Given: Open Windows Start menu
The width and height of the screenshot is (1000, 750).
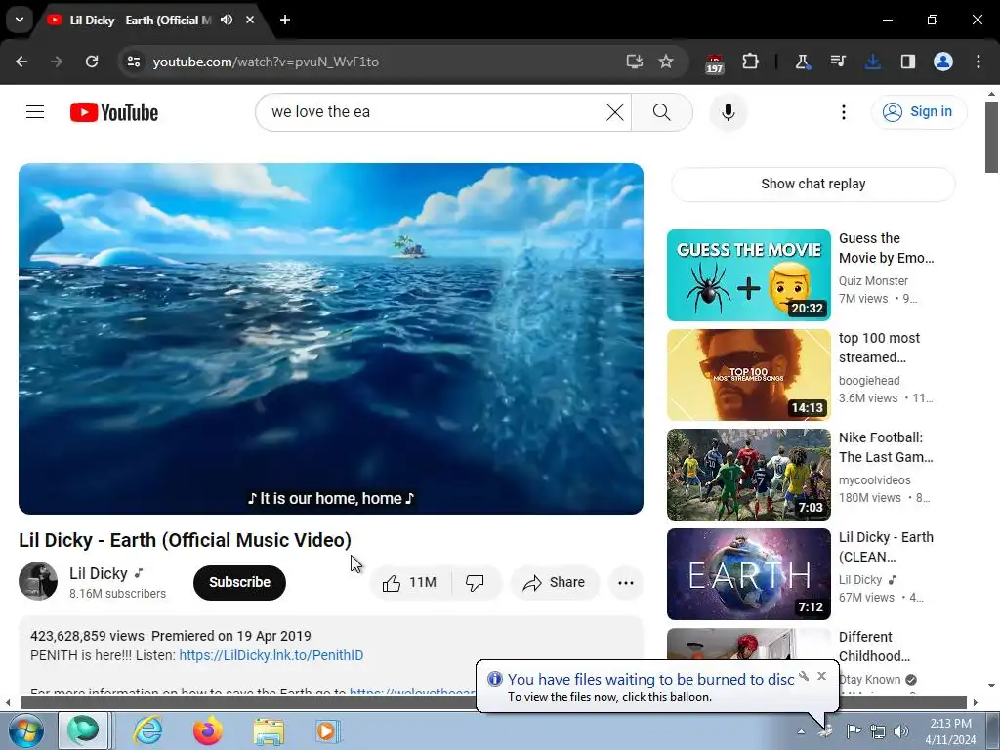Looking at the screenshot, I should [x=24, y=730].
